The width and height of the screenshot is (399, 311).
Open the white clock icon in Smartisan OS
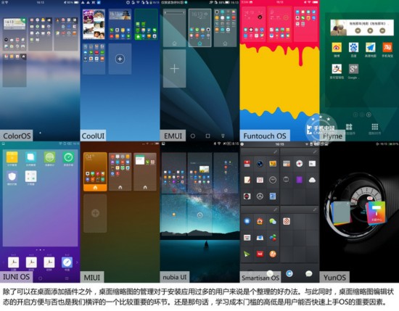tap(273, 180)
